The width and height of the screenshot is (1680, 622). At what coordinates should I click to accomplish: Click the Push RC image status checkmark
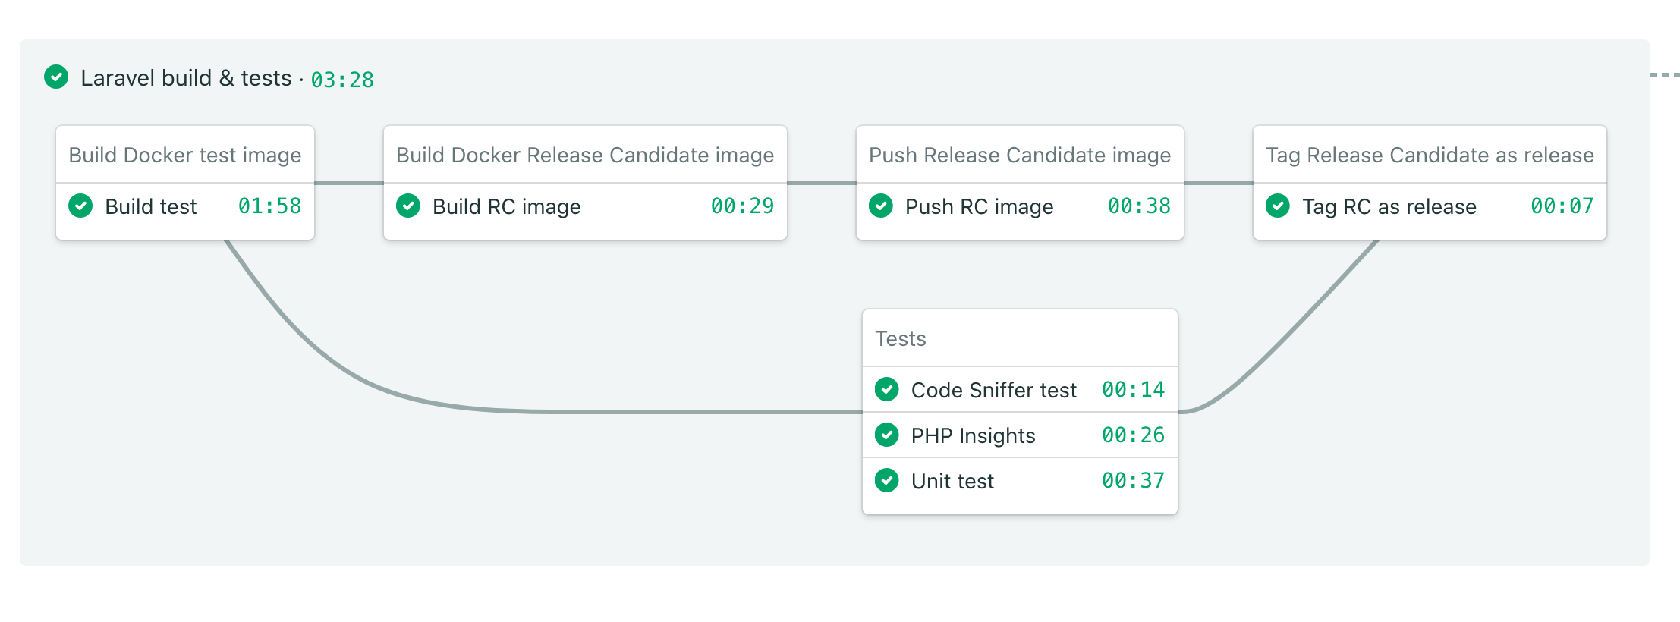881,206
